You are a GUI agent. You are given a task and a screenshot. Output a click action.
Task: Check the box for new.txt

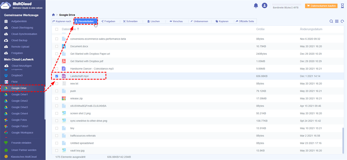(x=57, y=84)
